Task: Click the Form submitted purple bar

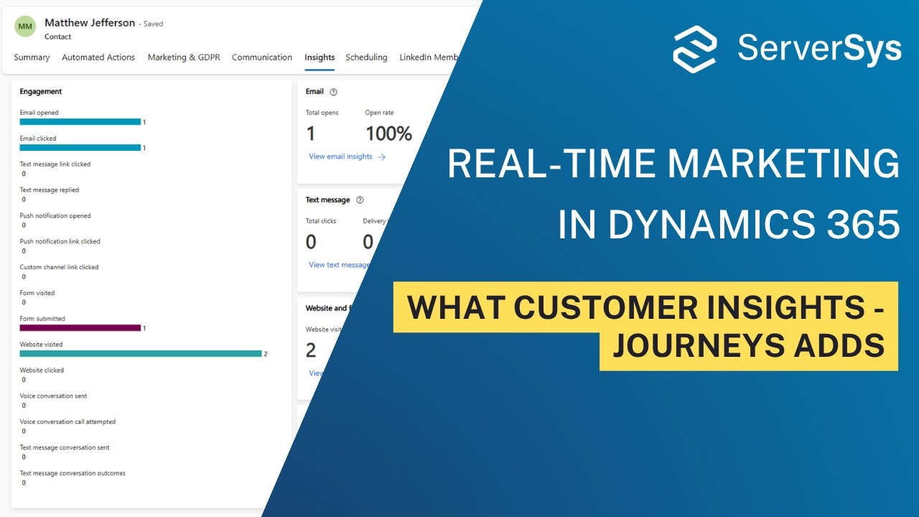Action: click(80, 328)
